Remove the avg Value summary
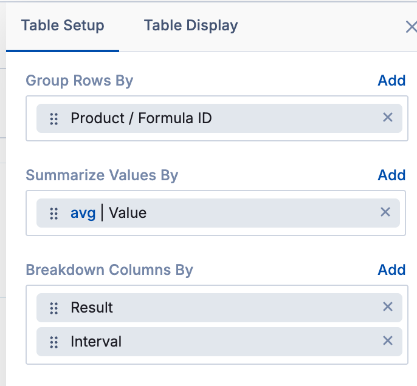Image resolution: width=417 pixels, height=386 pixels. click(x=385, y=212)
